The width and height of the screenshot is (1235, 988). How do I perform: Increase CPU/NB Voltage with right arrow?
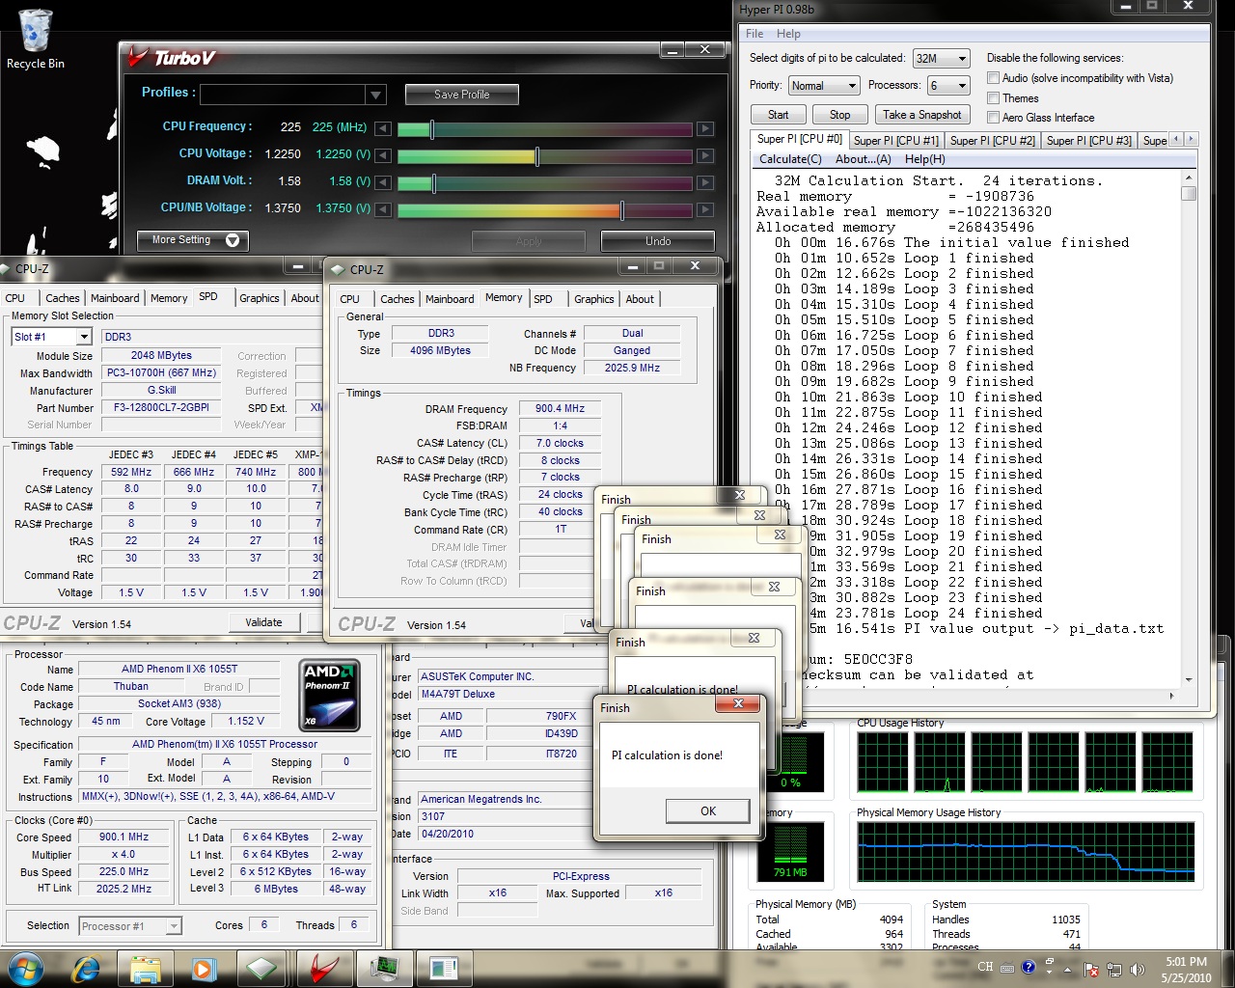tap(705, 209)
